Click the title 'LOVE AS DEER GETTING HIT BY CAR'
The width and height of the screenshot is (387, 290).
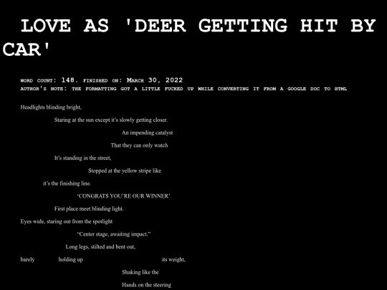point(189,37)
